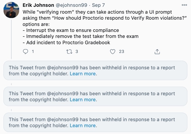Share the tweet using the share icon
Image resolution: width=191 pixels, height=134 pixels.
pyautogui.click(x=157, y=51)
